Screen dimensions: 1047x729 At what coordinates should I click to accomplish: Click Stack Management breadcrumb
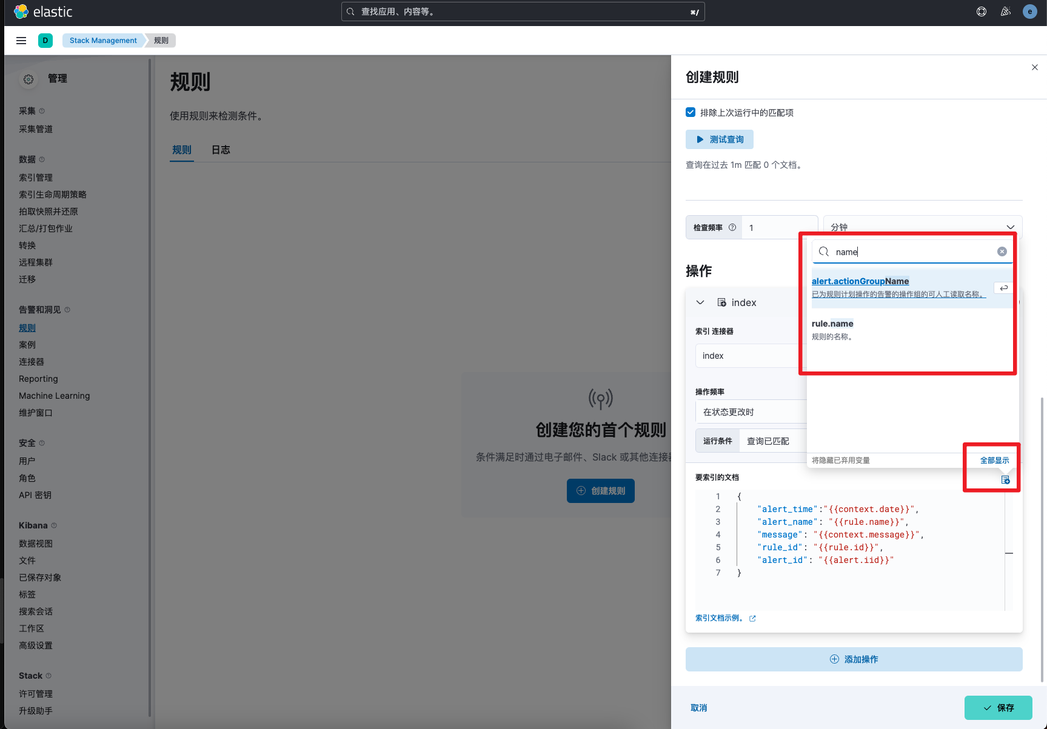(x=103, y=41)
